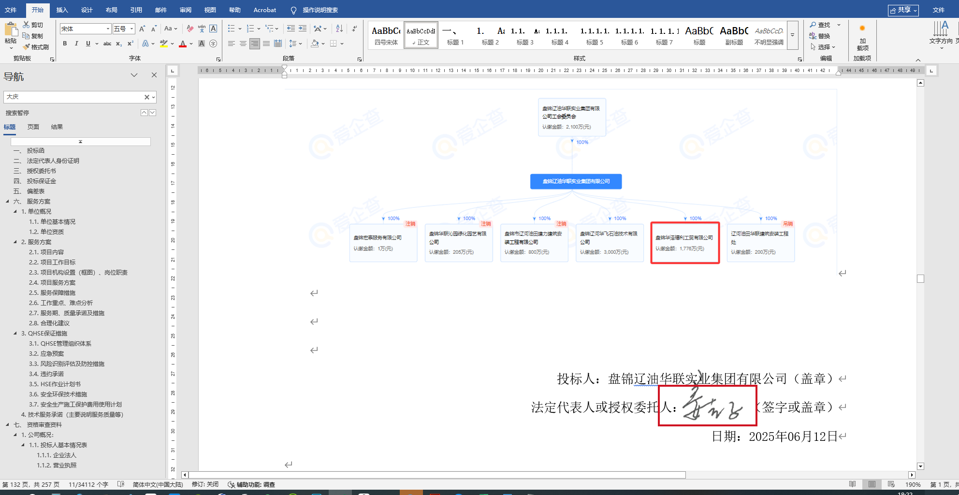Justify the paragraph text
This screenshot has height=495, width=959.
tap(266, 44)
